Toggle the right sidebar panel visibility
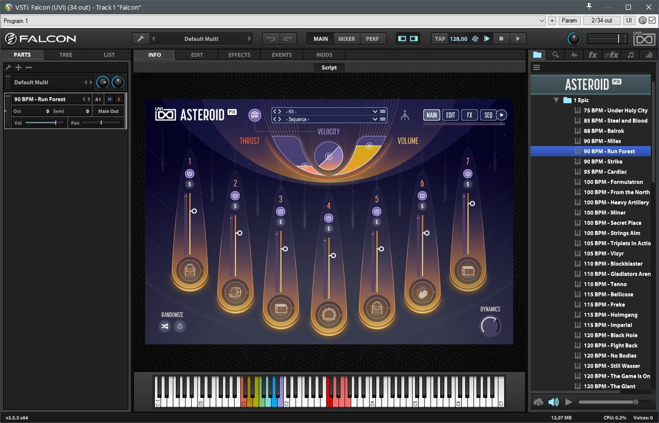The image size is (659, 423). (x=414, y=39)
